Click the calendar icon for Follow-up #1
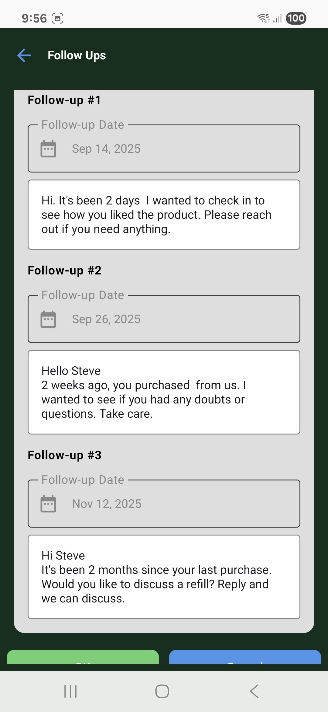Viewport: 328px width, 712px height. click(48, 148)
